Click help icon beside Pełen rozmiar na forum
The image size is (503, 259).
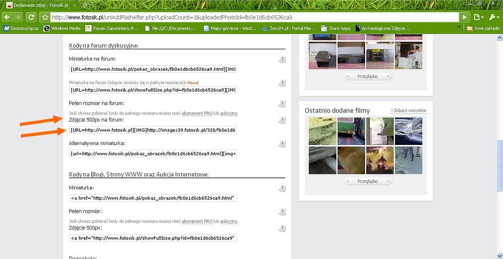282,104
